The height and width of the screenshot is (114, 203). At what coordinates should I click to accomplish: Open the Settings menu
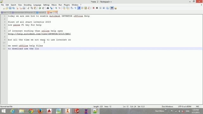tap(46, 5)
